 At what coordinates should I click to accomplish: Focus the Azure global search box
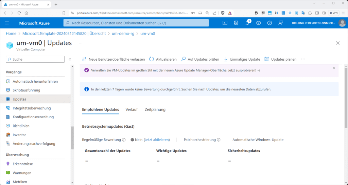[136, 23]
